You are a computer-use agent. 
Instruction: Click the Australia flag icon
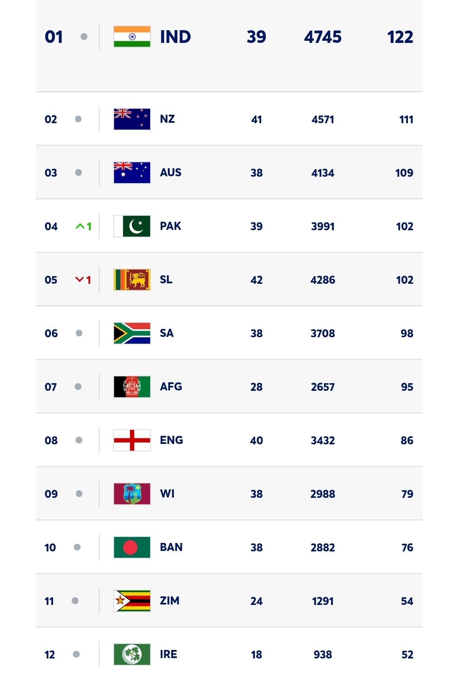[x=132, y=172]
